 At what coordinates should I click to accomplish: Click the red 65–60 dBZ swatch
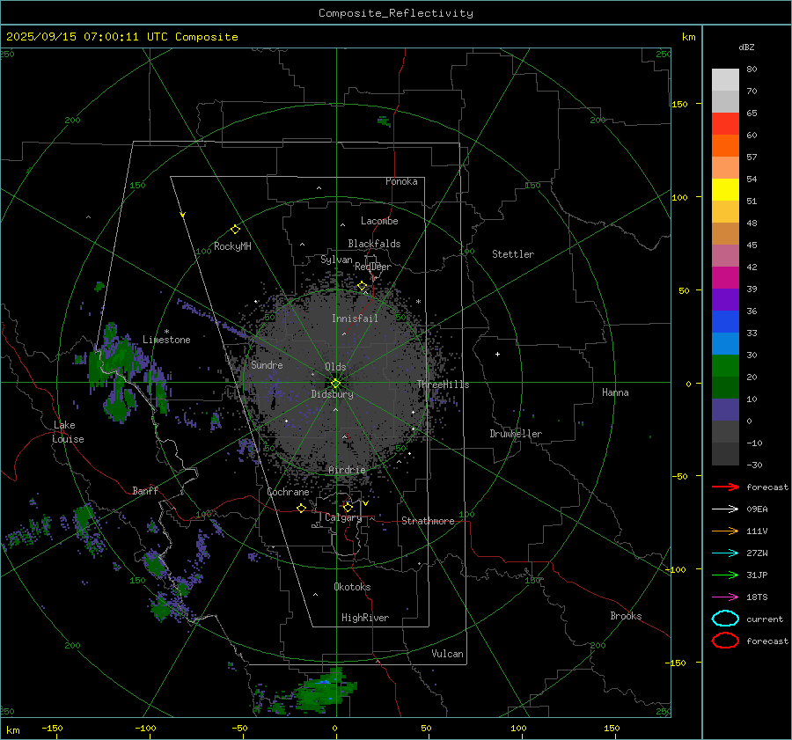725,124
